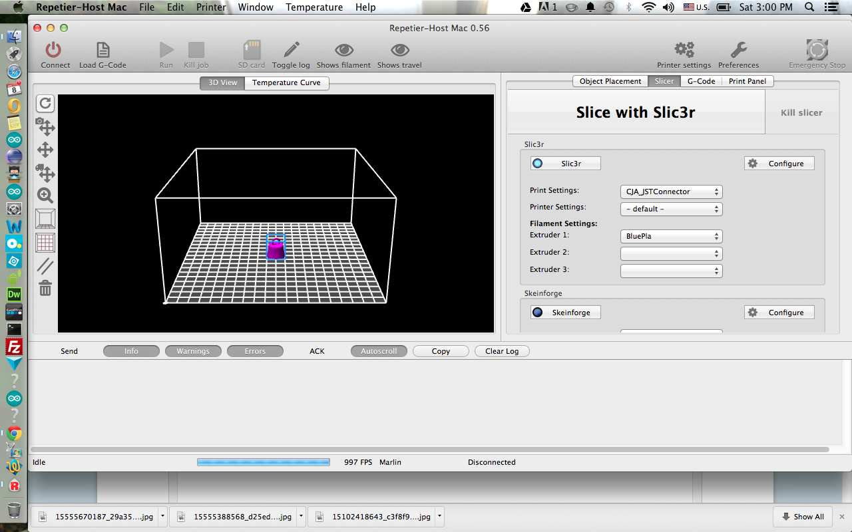The image size is (852, 532).
Task: Activate the Skeinforge slicer radio button
Action: click(x=565, y=312)
